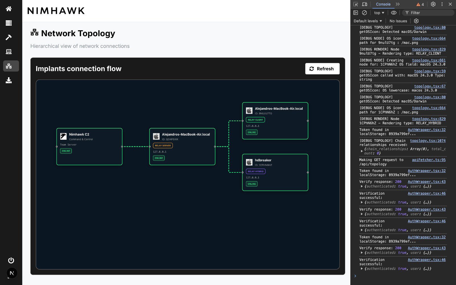Viewport: 456px width, 285px height.
Task: Open the hammer builder sidebar icon
Action: click(x=9, y=37)
